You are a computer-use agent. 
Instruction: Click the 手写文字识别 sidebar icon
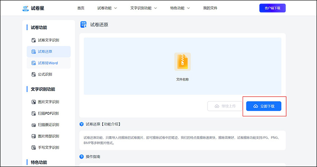[33, 148]
